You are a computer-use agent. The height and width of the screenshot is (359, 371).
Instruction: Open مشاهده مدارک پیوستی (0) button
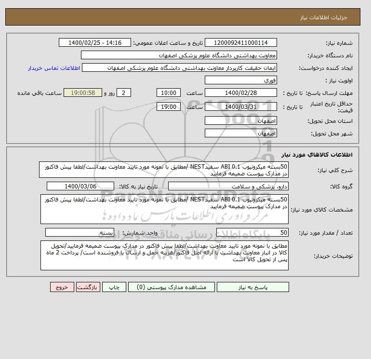[x=172, y=287]
